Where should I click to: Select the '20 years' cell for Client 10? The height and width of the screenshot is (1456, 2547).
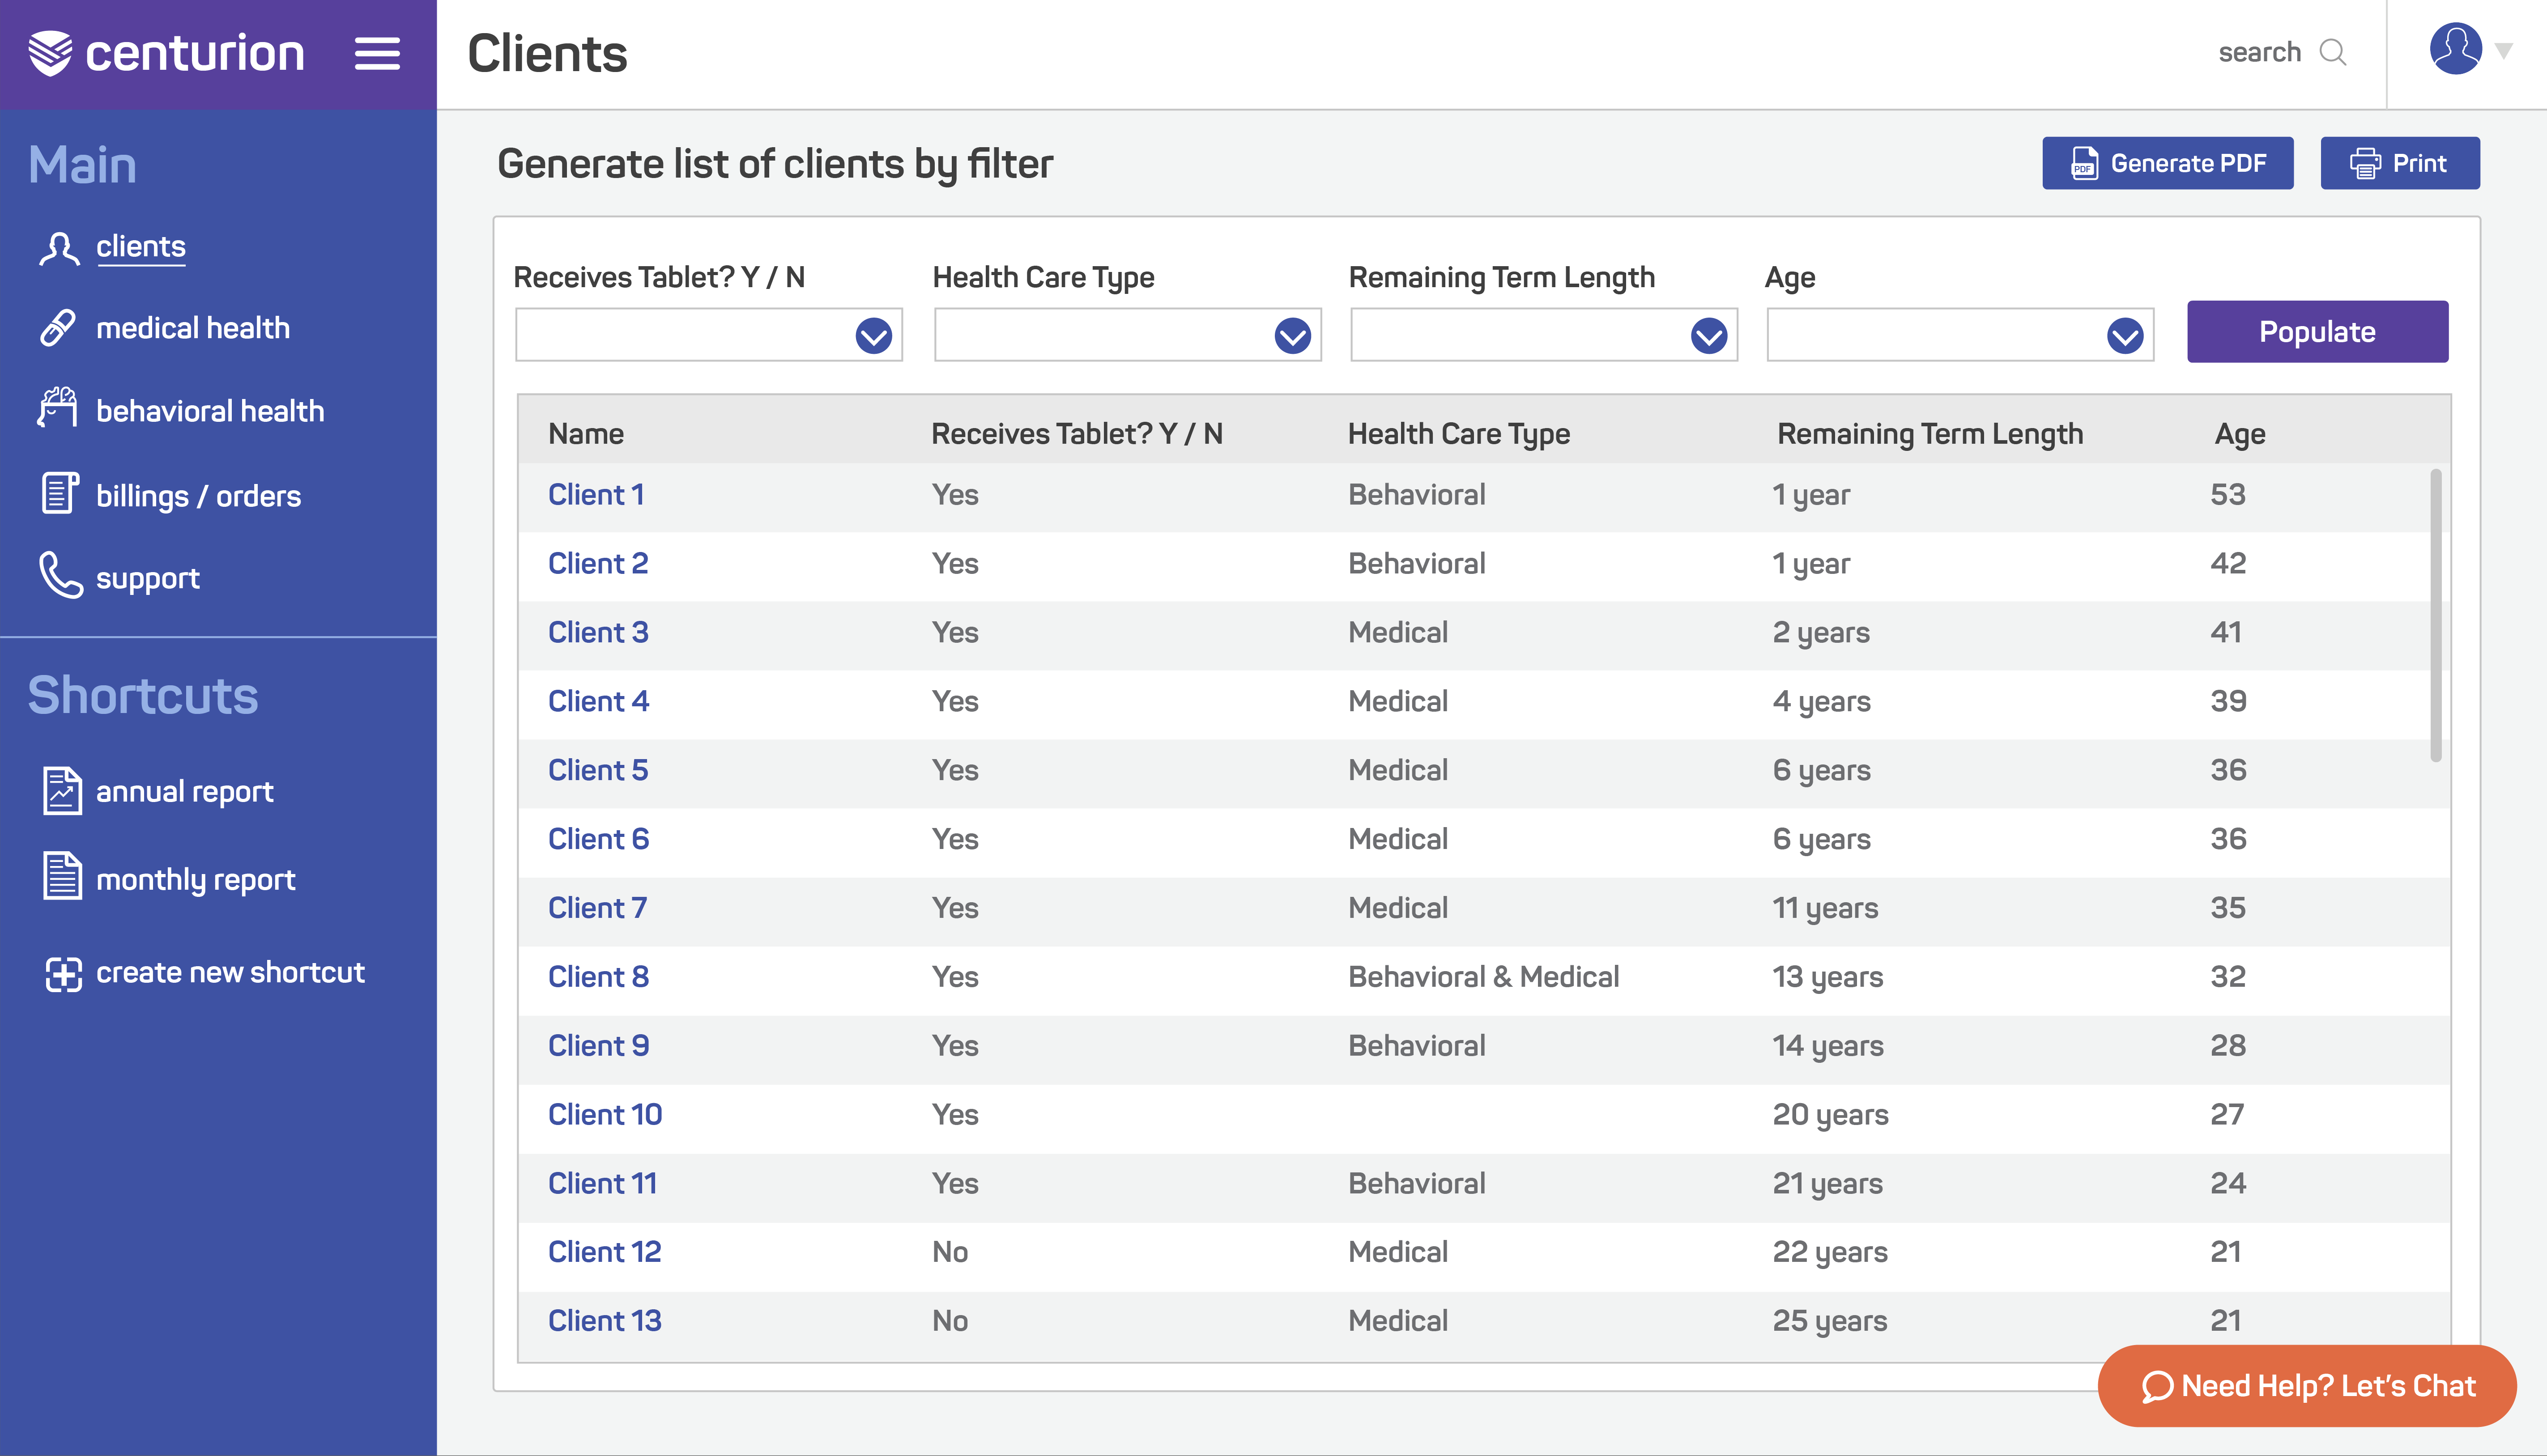[x=1830, y=1115]
